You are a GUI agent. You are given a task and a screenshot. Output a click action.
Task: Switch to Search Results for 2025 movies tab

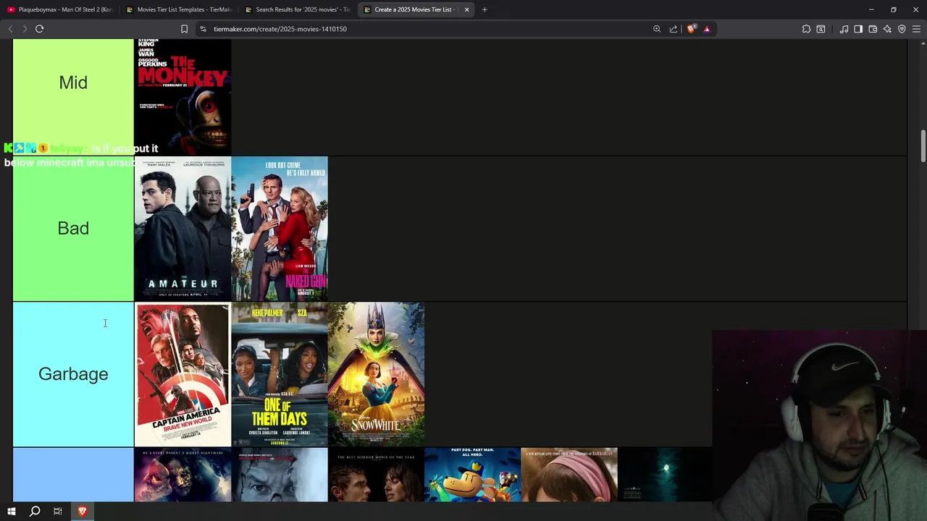tap(298, 9)
